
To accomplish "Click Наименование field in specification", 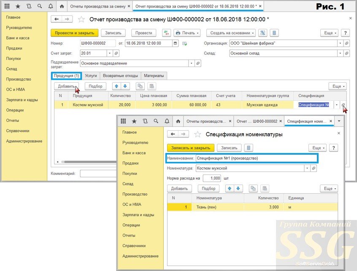I will tap(256, 158).
